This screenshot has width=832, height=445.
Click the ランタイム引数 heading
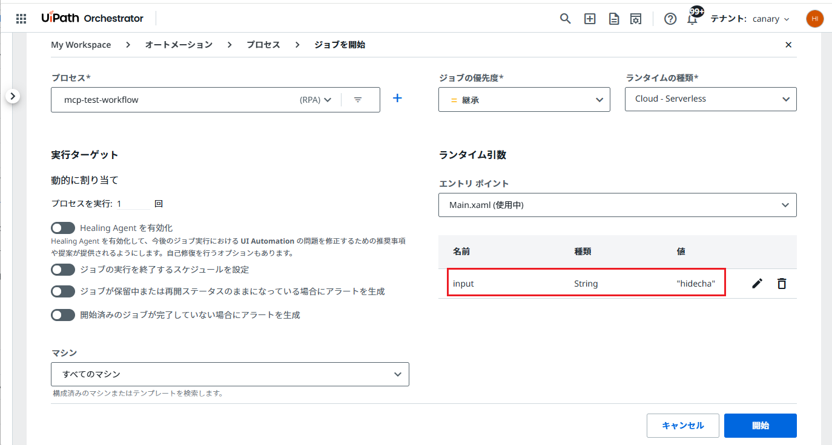pos(472,155)
